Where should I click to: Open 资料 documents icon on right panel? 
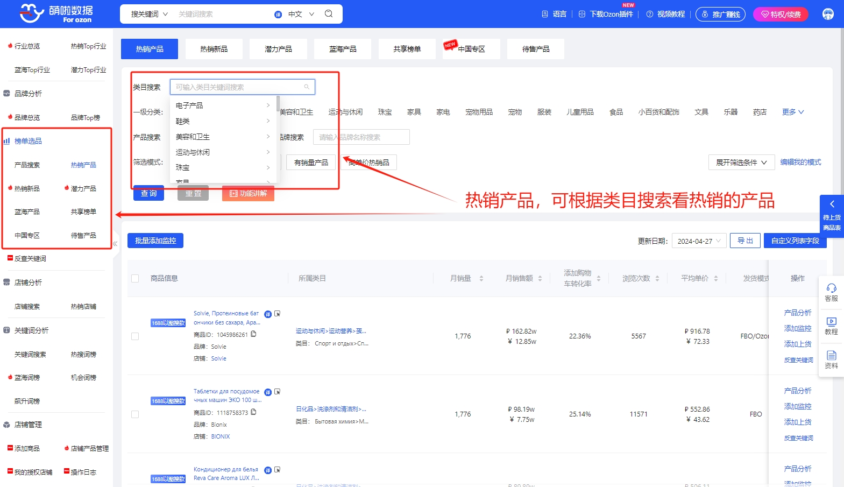coord(832,360)
